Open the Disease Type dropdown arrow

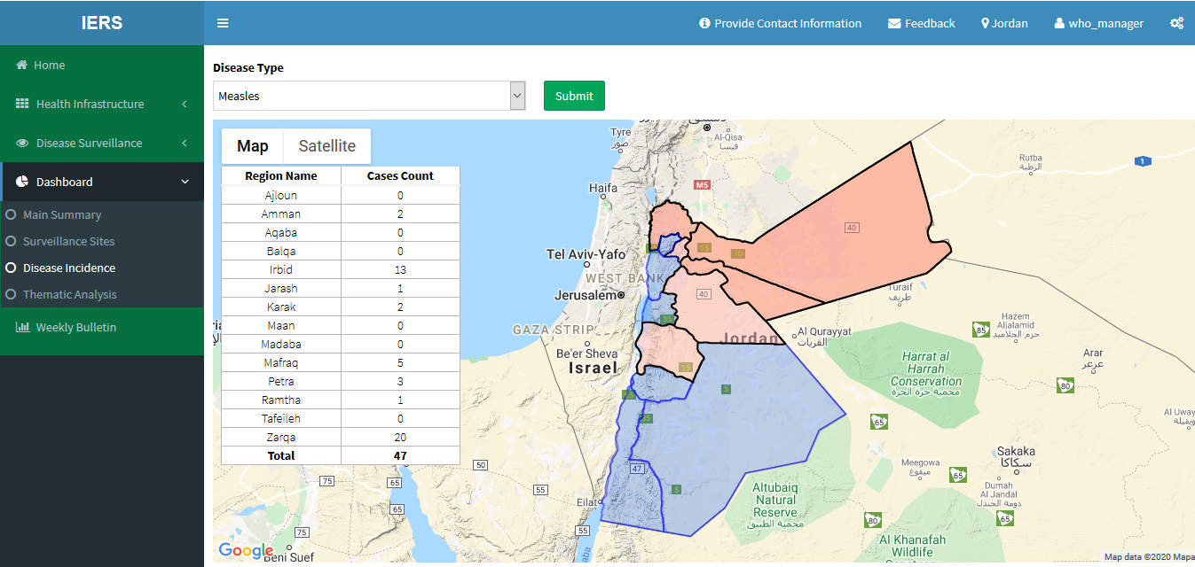point(518,96)
